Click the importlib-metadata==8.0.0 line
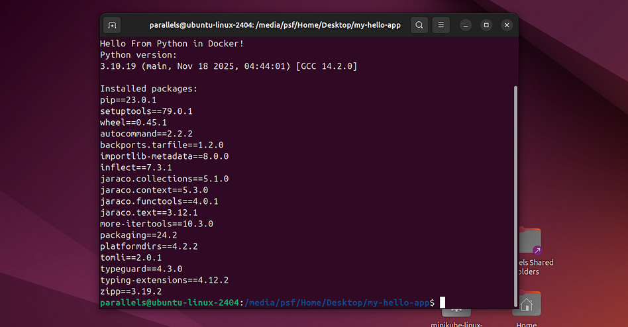Image resolution: width=628 pixels, height=327 pixels. (x=164, y=156)
